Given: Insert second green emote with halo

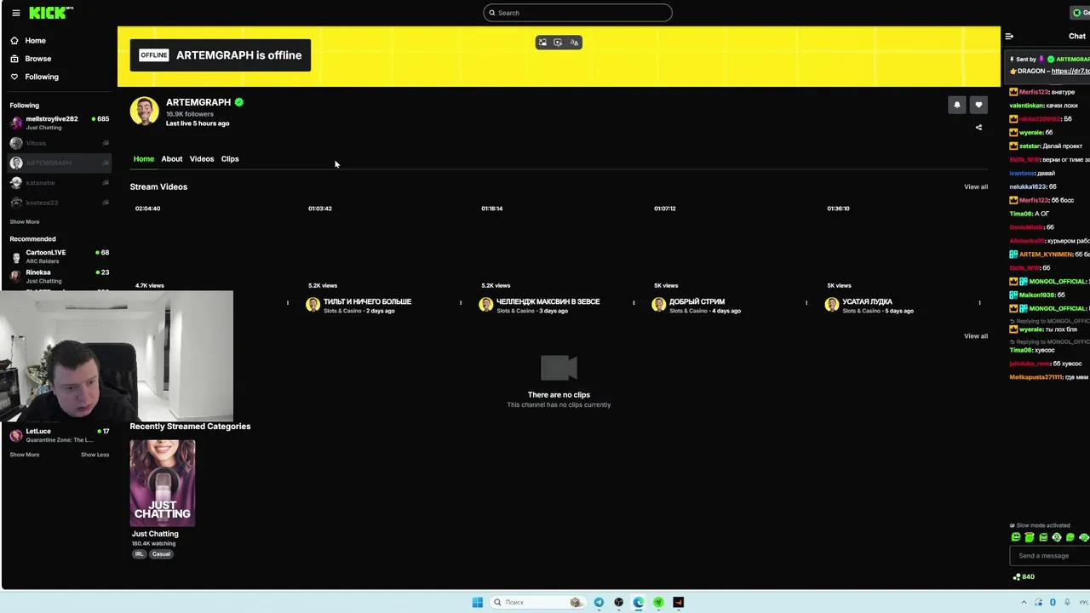Looking at the screenshot, I should pos(1030,538).
